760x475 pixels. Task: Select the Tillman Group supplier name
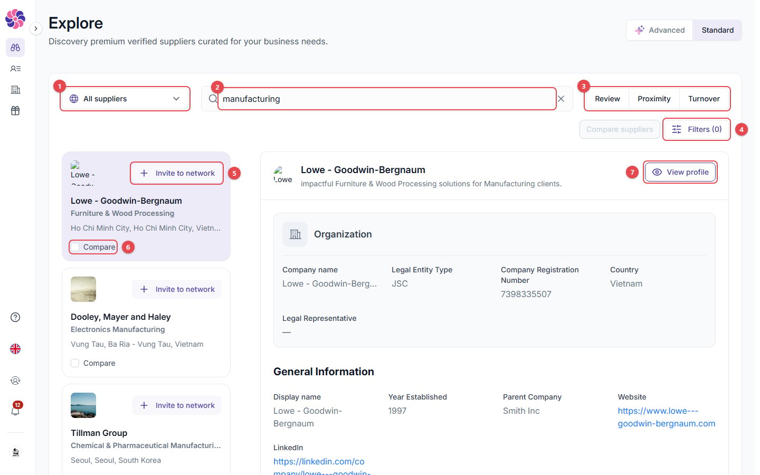pos(99,433)
